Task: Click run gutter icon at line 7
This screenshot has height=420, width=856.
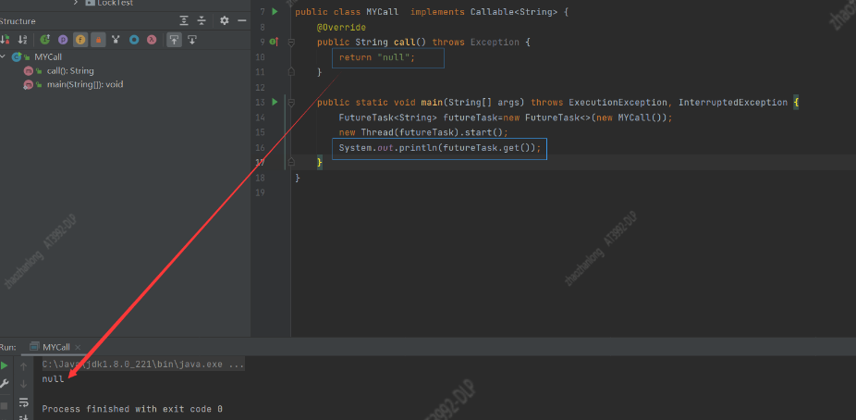Action: [x=275, y=11]
